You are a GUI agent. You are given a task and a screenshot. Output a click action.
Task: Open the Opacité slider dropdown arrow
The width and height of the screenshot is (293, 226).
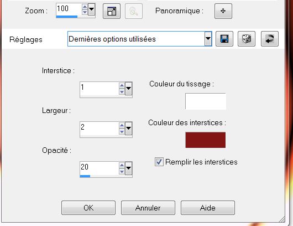[x=128, y=168]
